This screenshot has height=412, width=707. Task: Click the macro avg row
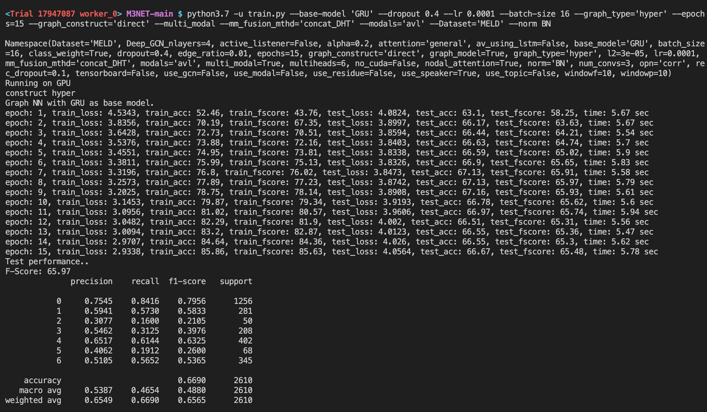pyautogui.click(x=40, y=390)
